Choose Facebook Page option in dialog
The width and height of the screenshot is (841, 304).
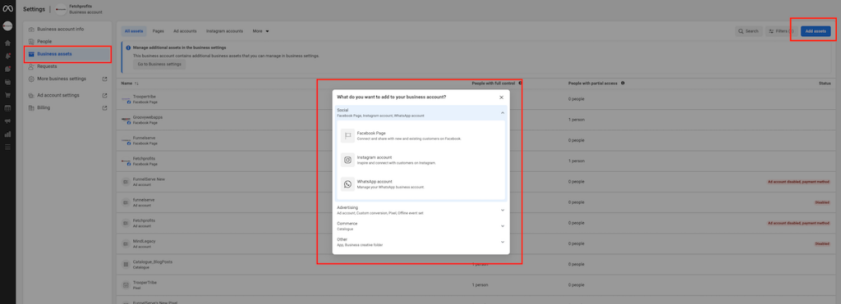[421, 136]
